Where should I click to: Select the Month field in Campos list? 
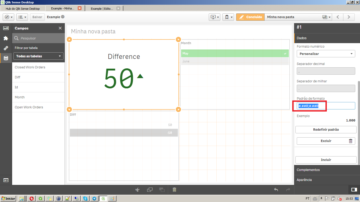click(38, 97)
